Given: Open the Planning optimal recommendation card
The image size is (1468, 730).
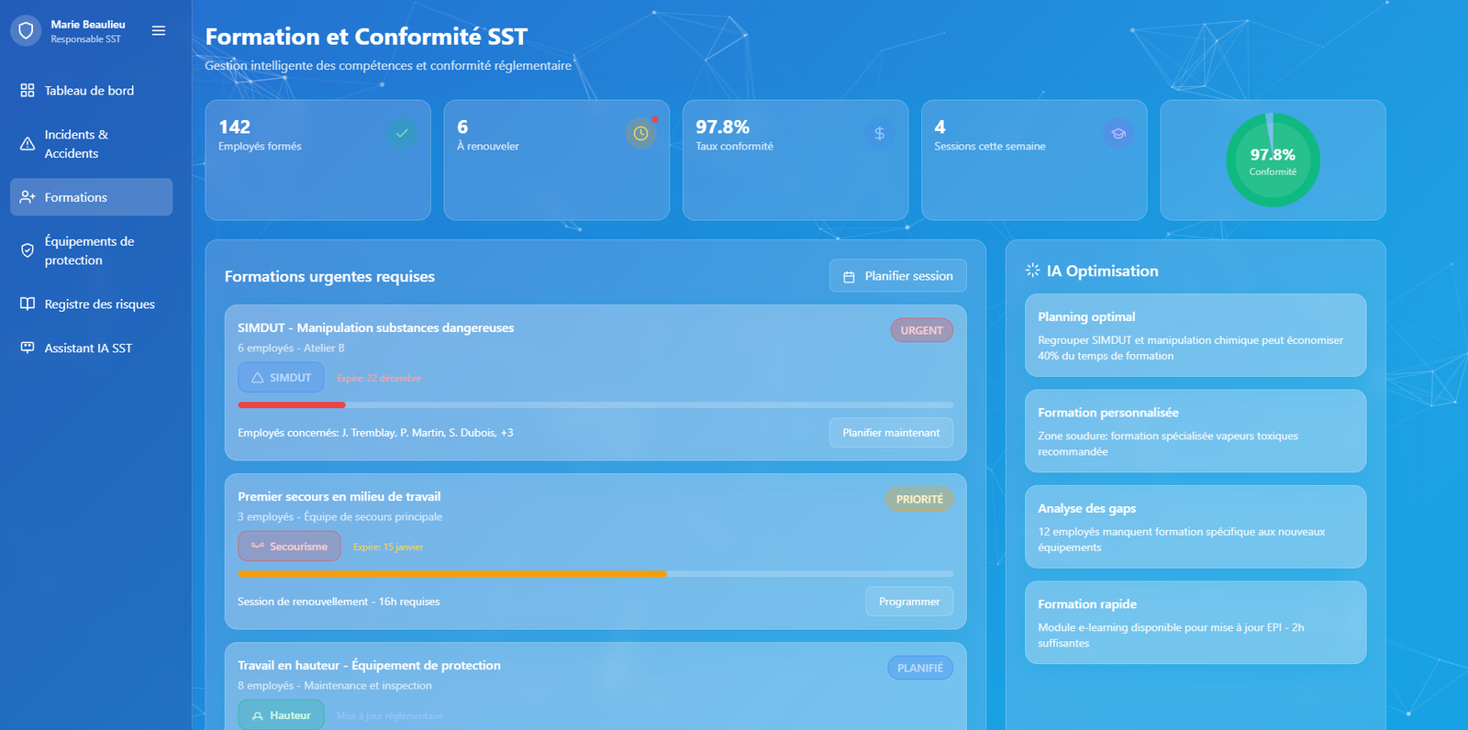Looking at the screenshot, I should click(1195, 336).
